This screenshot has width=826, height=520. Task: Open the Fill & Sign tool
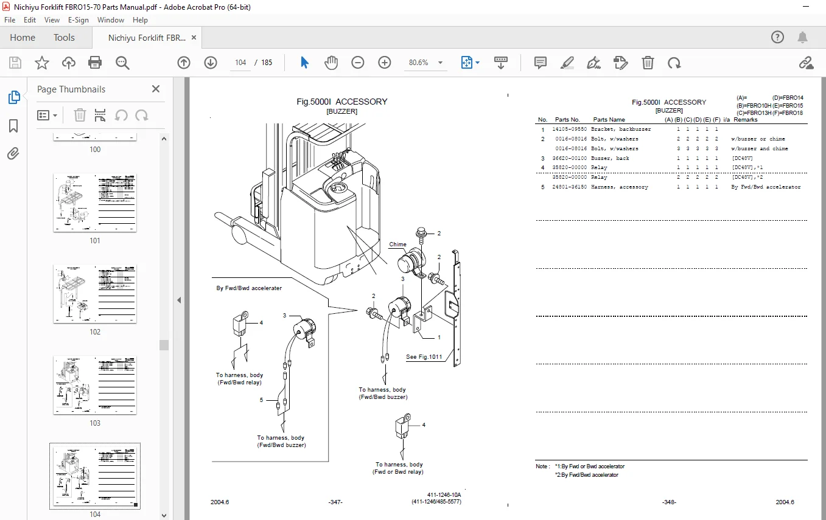click(593, 63)
